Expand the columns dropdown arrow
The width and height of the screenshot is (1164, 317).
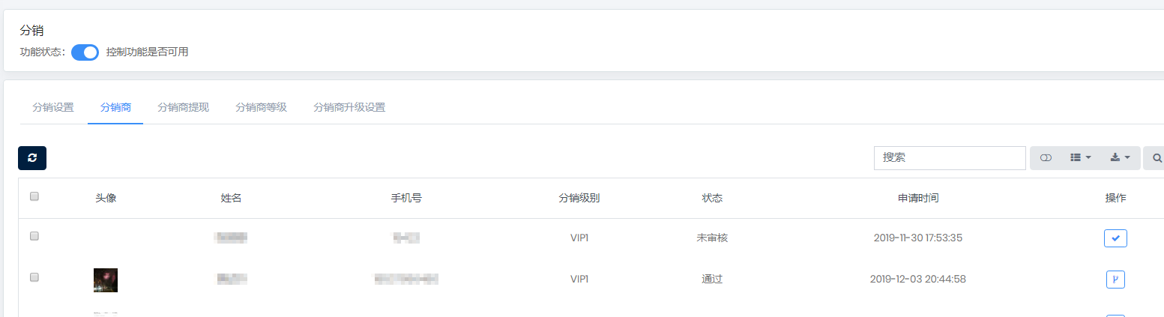coord(1088,158)
